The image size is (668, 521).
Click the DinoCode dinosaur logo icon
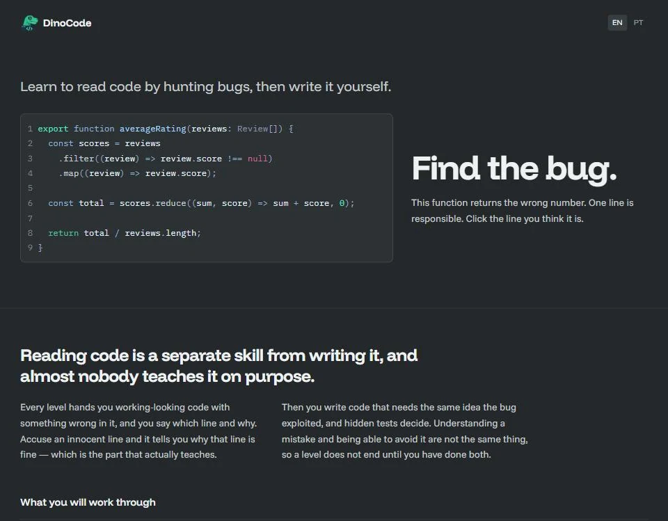point(29,23)
